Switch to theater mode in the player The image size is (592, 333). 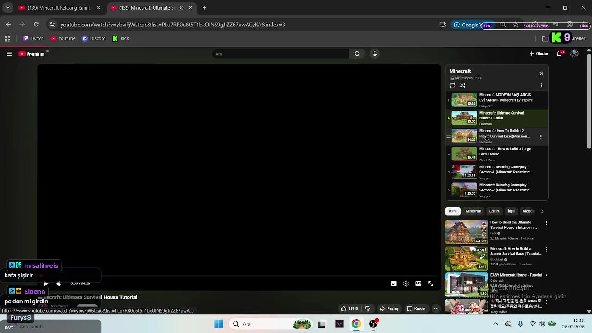(418, 284)
